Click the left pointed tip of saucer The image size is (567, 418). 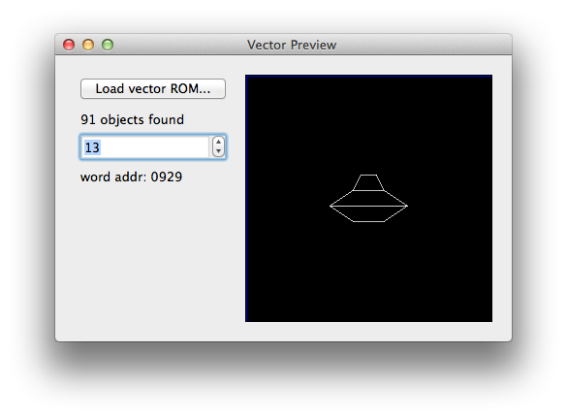click(x=331, y=206)
